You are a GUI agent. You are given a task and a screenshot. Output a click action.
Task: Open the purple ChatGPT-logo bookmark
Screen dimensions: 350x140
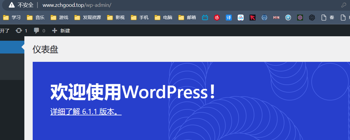(300, 18)
